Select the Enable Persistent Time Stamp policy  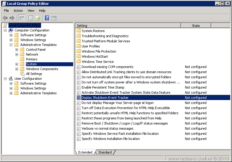[x=103, y=87]
